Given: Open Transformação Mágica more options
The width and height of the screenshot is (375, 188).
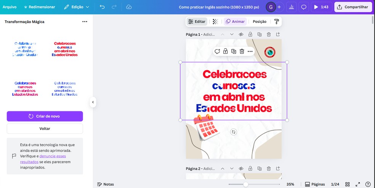Looking at the screenshot, I should pyautogui.click(x=85, y=21).
